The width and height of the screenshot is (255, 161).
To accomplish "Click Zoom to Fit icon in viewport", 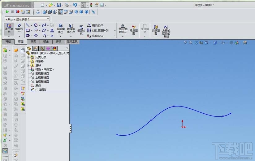I will point(185,43).
